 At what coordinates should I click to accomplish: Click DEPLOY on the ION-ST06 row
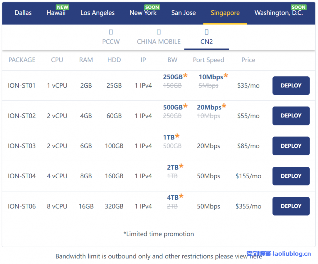(x=291, y=206)
